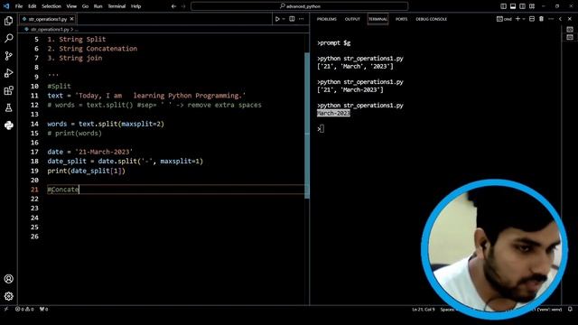Open the Edit menu

33,6
